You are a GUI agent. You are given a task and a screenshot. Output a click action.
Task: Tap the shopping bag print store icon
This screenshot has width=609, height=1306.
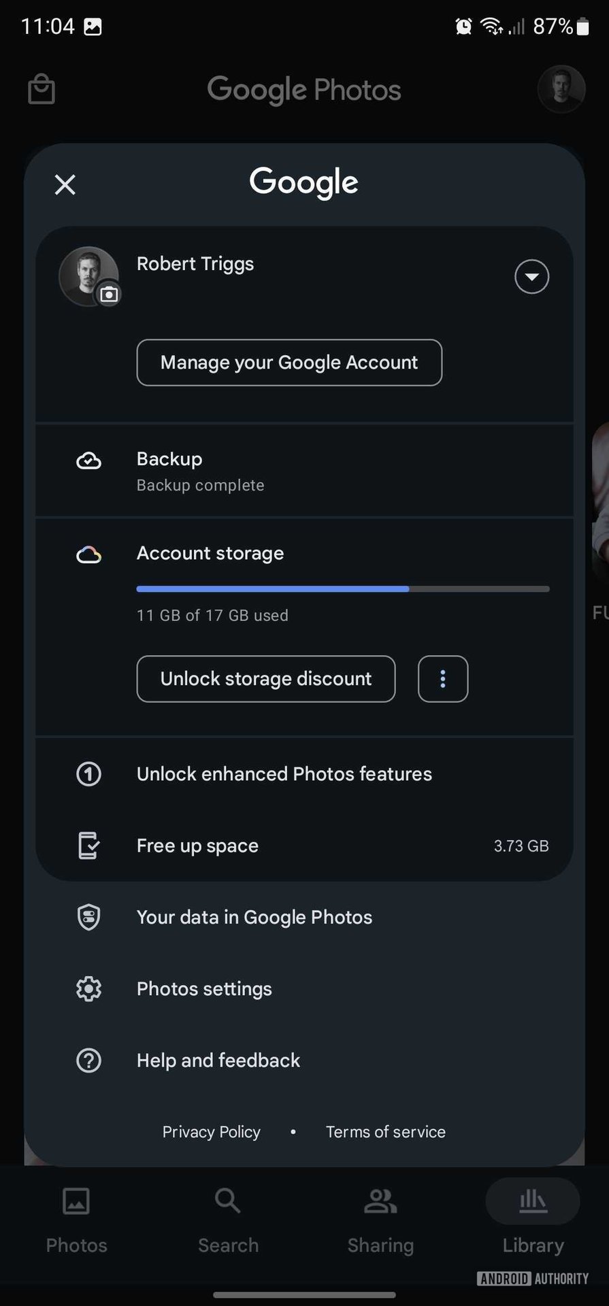(42, 90)
